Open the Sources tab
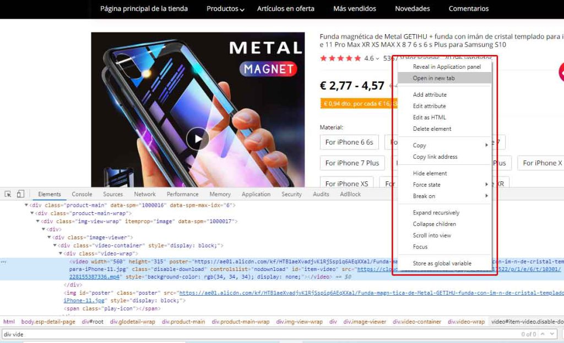Viewport: 564px width, 343px height. [x=112, y=194]
